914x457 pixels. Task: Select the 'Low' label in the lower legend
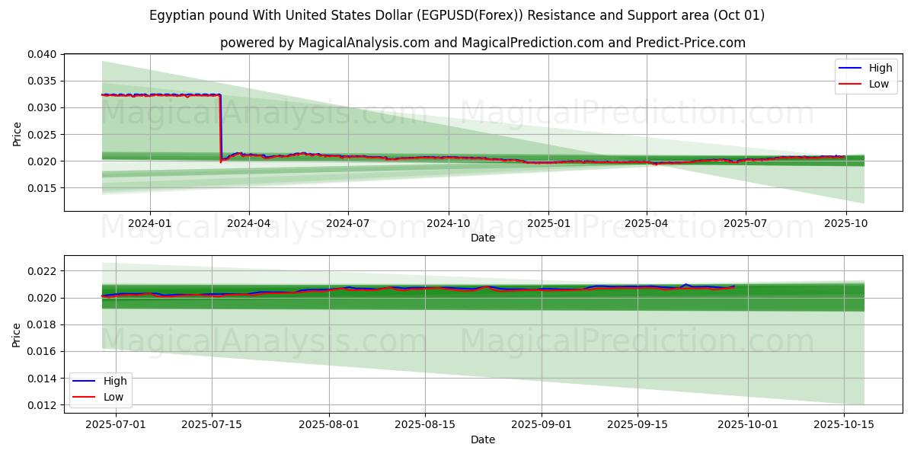click(x=113, y=397)
